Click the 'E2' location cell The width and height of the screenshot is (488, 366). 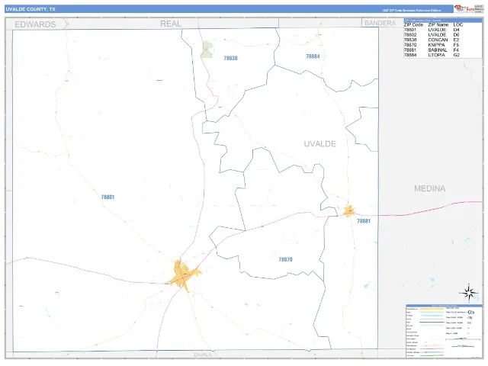pyautogui.click(x=456, y=40)
